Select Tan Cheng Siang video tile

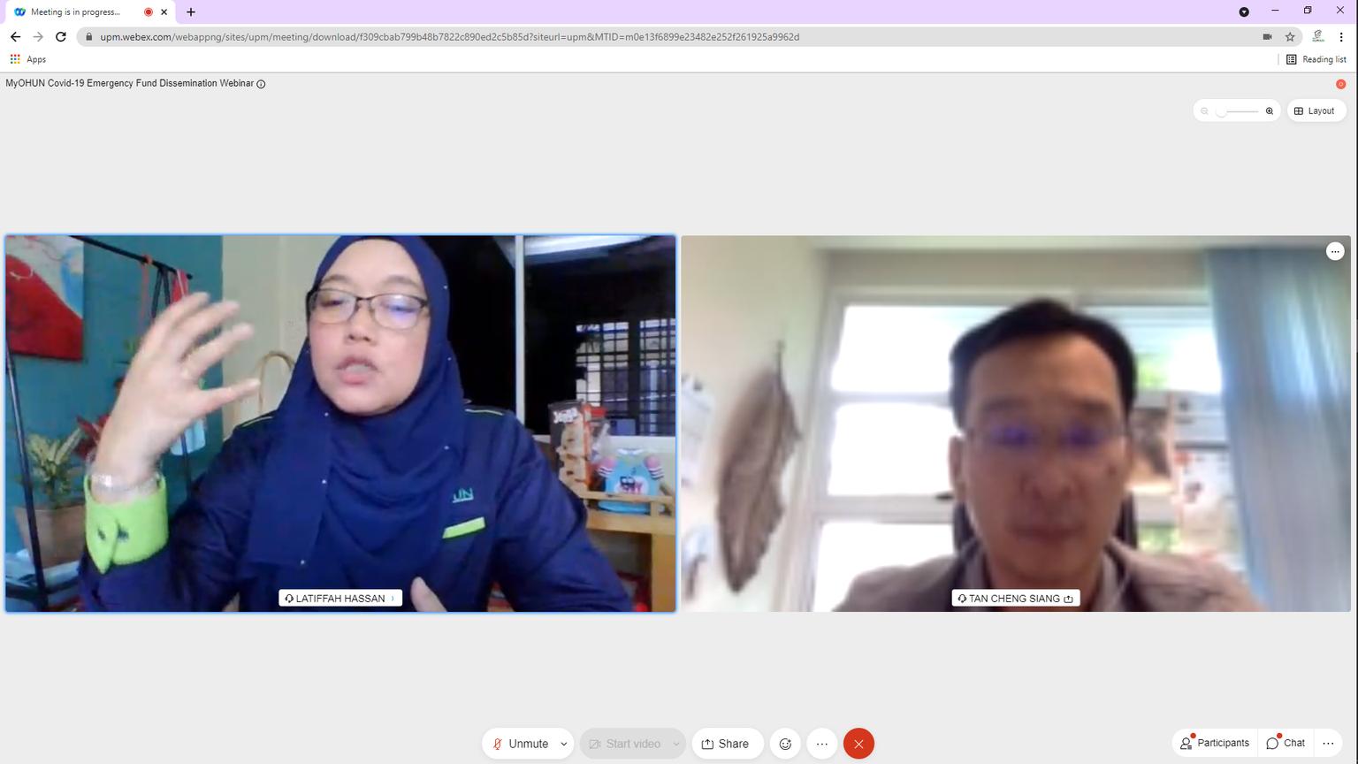click(x=1016, y=424)
